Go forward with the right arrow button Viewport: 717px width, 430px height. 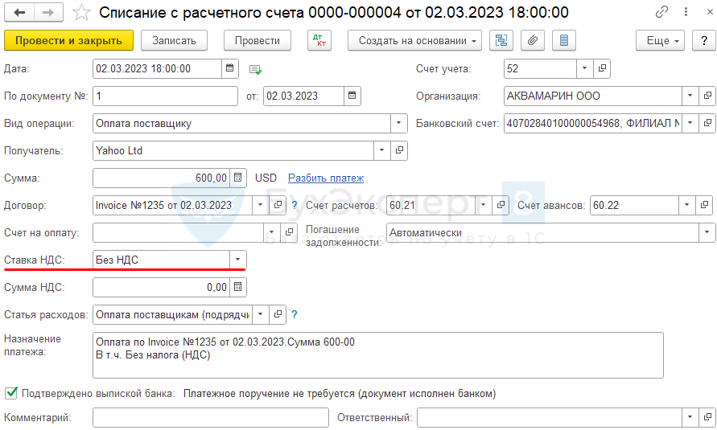(x=48, y=13)
